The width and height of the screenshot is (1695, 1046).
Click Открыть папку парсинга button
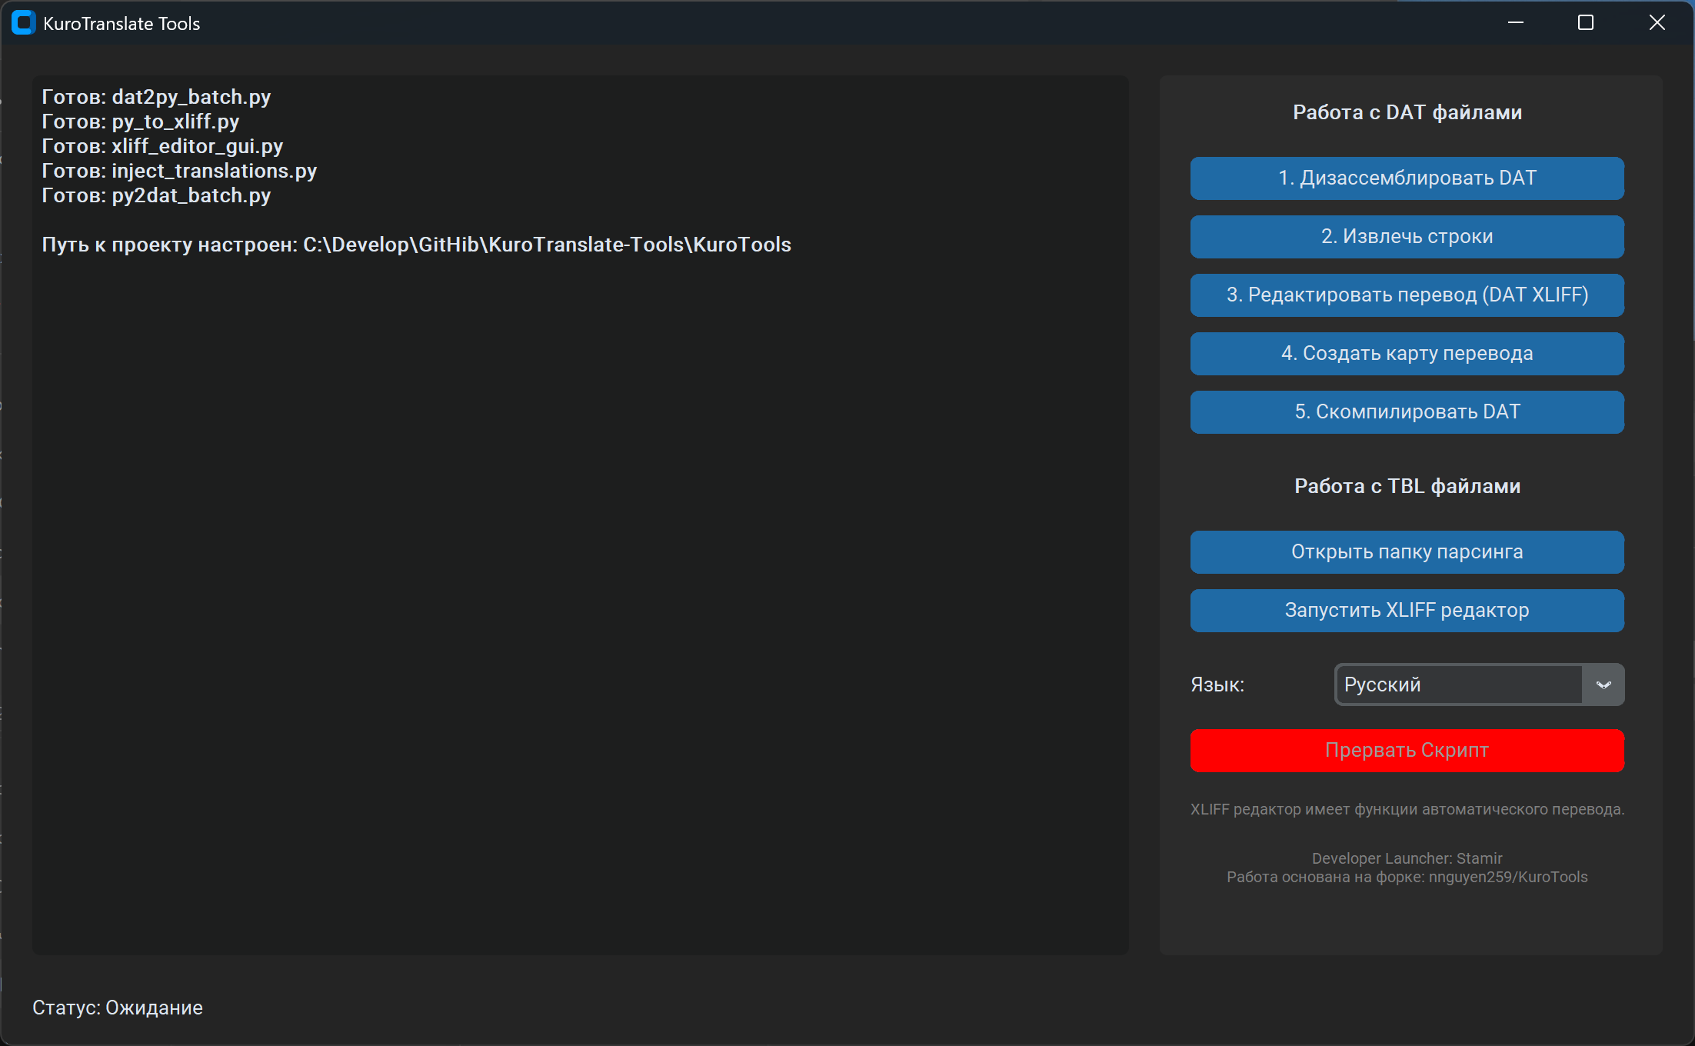1407,552
